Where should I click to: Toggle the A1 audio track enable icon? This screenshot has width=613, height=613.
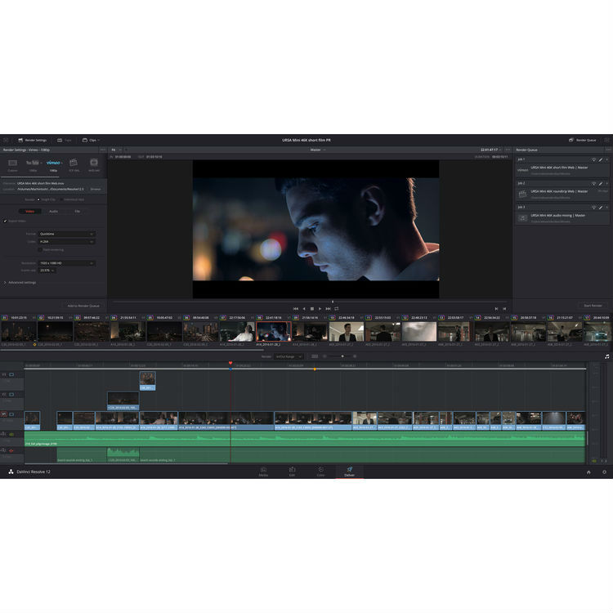(x=11, y=434)
